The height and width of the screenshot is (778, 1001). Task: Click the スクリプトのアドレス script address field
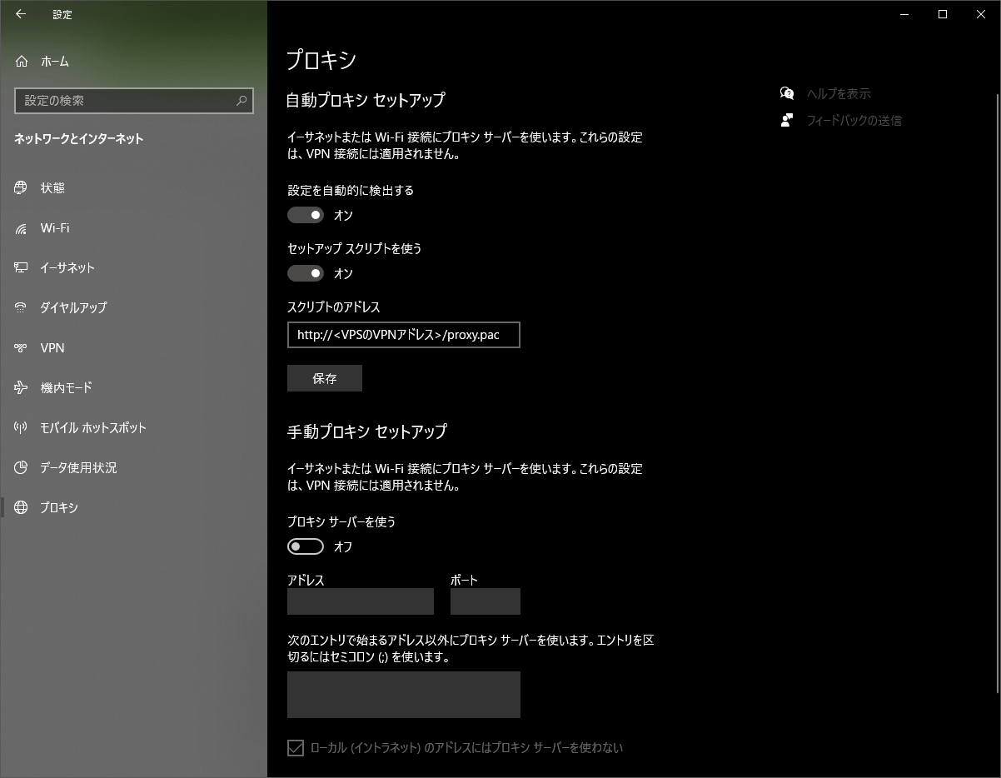[403, 335]
